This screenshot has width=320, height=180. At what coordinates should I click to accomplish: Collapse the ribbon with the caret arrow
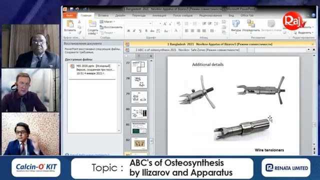(308, 15)
